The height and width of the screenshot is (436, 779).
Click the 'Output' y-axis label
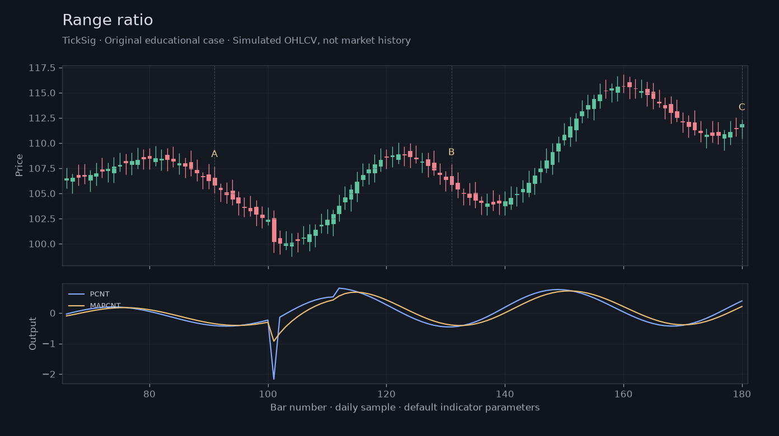(33, 334)
